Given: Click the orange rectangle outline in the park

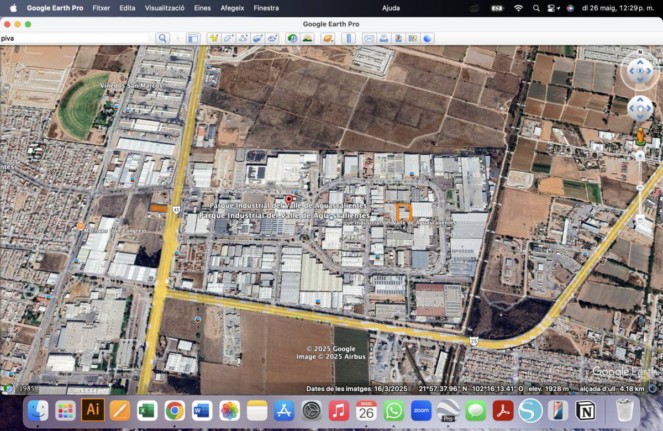Looking at the screenshot, I should pos(404,213).
